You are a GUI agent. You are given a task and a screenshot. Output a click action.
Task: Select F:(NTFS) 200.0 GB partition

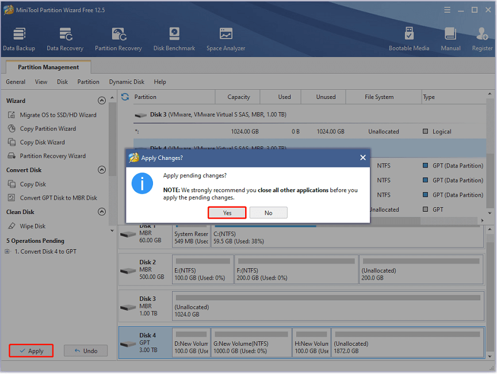(296, 269)
